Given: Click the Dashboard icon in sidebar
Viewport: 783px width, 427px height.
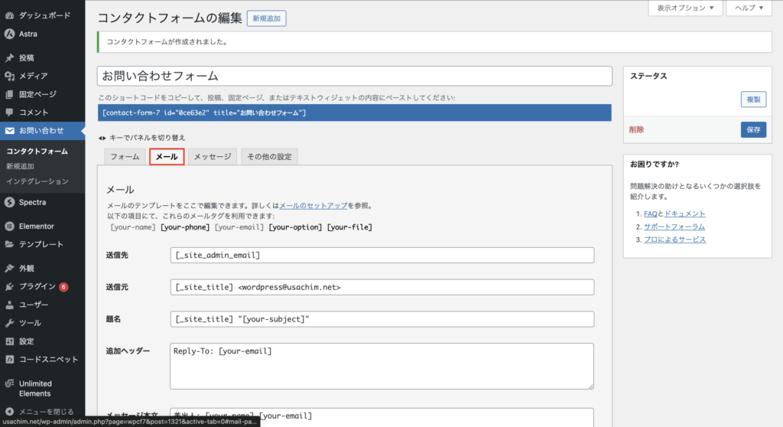Looking at the screenshot, I should click(x=9, y=15).
